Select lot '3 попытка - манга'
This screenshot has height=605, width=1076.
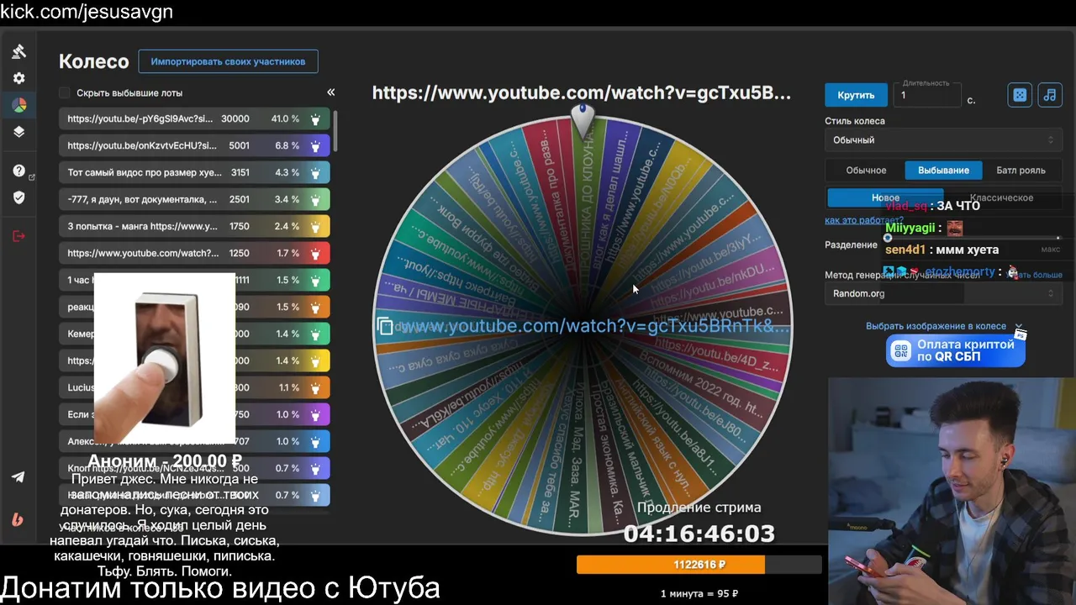click(x=194, y=227)
